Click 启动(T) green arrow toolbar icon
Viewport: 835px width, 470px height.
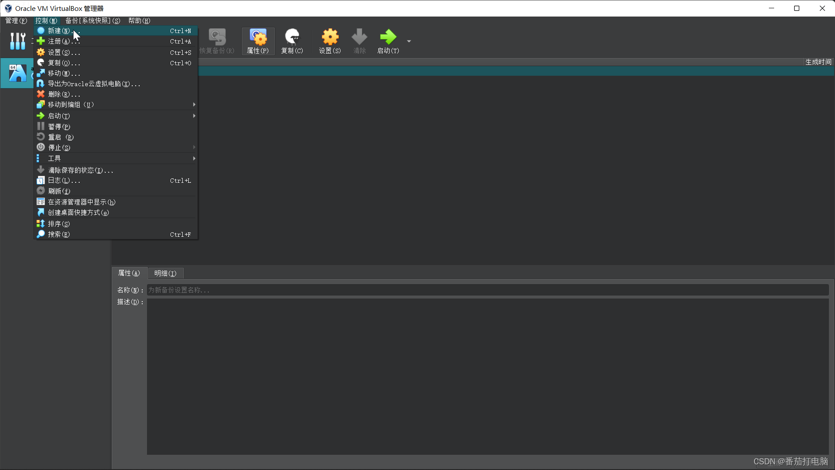click(388, 41)
